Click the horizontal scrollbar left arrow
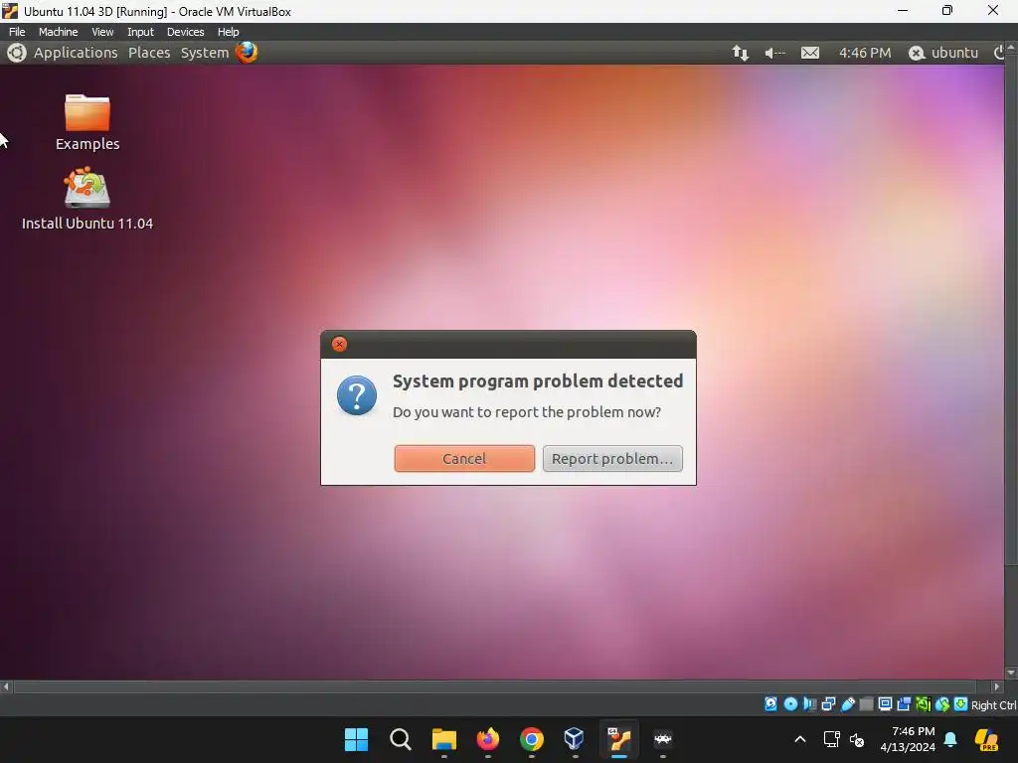1018x763 pixels. point(6,687)
